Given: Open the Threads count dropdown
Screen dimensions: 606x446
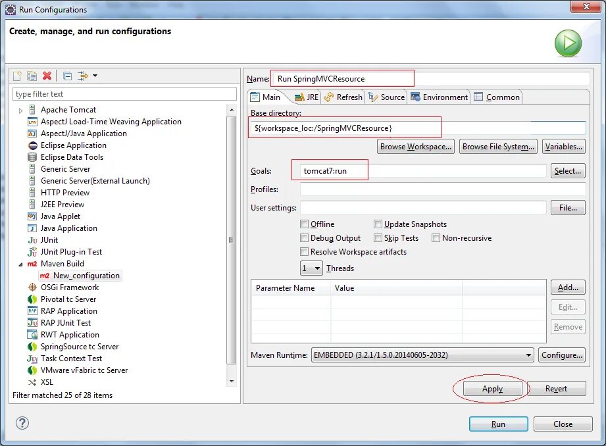Looking at the screenshot, I should pyautogui.click(x=311, y=268).
